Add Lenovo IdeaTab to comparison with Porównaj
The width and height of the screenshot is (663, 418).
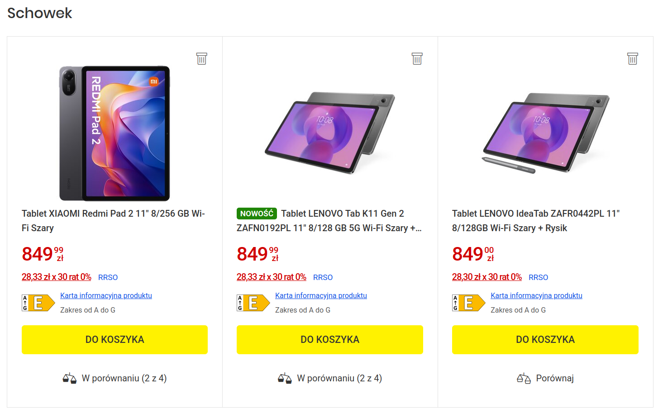(x=554, y=378)
